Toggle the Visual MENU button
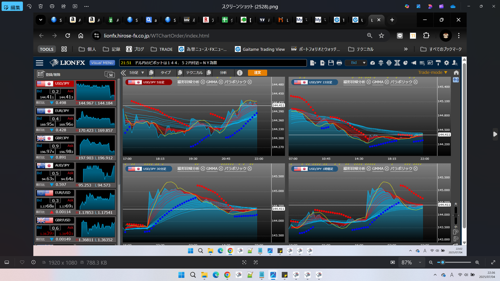This screenshot has width=500, height=281. click(x=102, y=63)
